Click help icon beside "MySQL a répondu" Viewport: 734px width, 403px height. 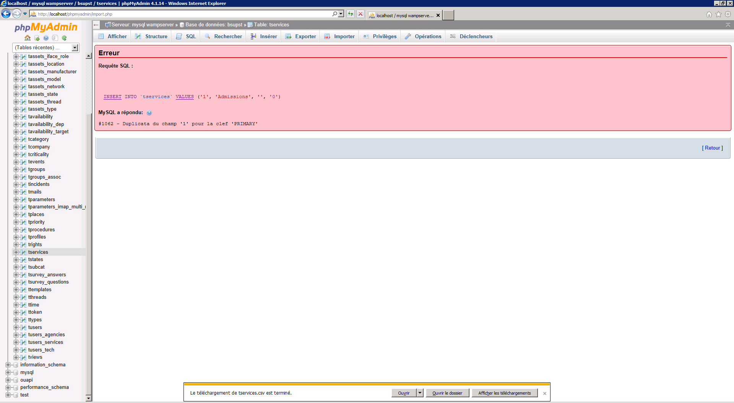(x=149, y=113)
